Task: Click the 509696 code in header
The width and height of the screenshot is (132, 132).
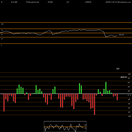Action: tap(88, 2)
